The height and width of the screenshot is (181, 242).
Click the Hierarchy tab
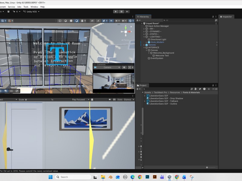(143, 17)
